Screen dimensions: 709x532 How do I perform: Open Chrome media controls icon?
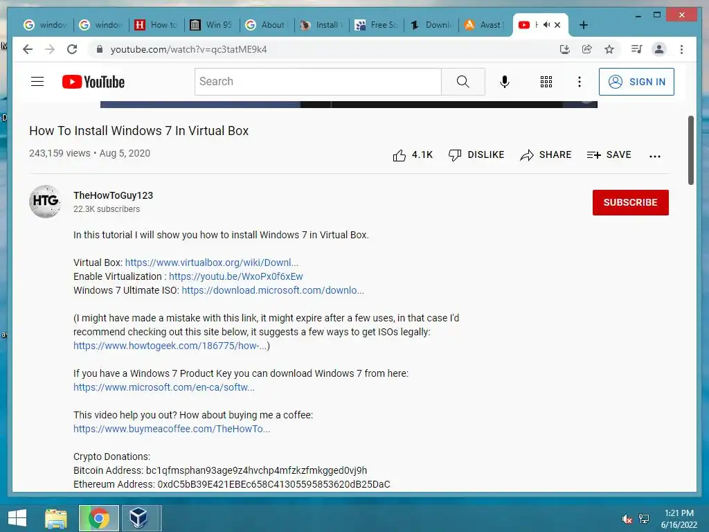(x=637, y=49)
